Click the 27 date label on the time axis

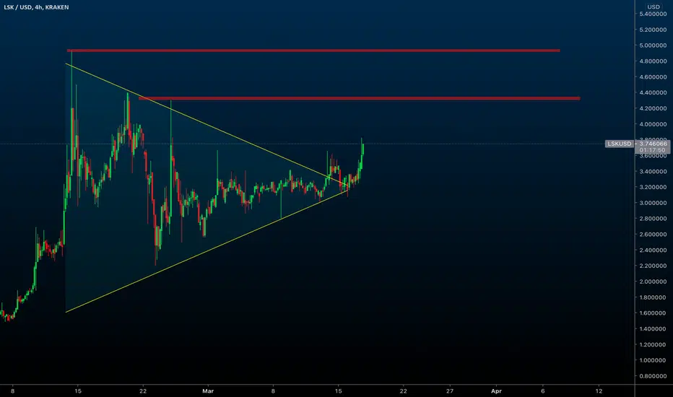(449, 391)
